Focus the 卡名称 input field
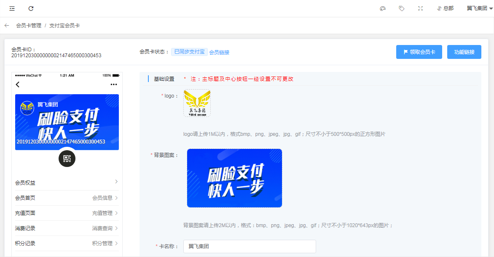494x257 pixels. pyautogui.click(x=250, y=246)
